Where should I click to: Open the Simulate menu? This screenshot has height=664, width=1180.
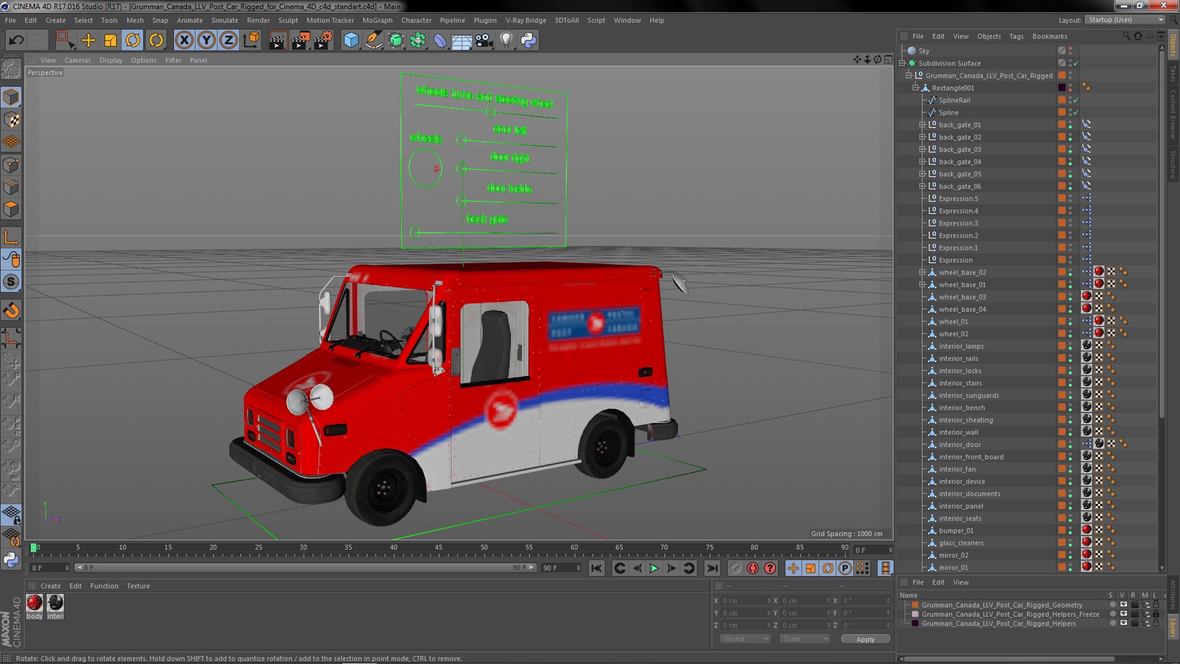coord(224,20)
